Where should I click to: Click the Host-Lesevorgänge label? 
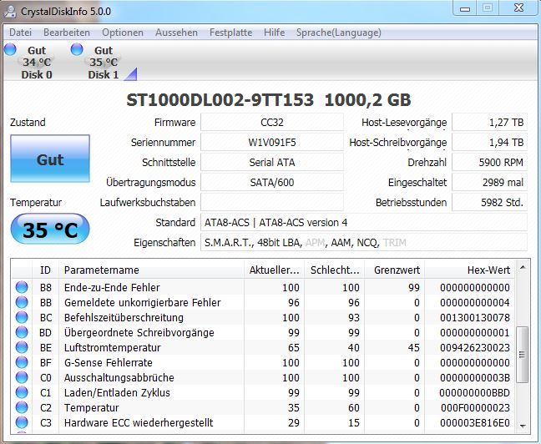404,123
